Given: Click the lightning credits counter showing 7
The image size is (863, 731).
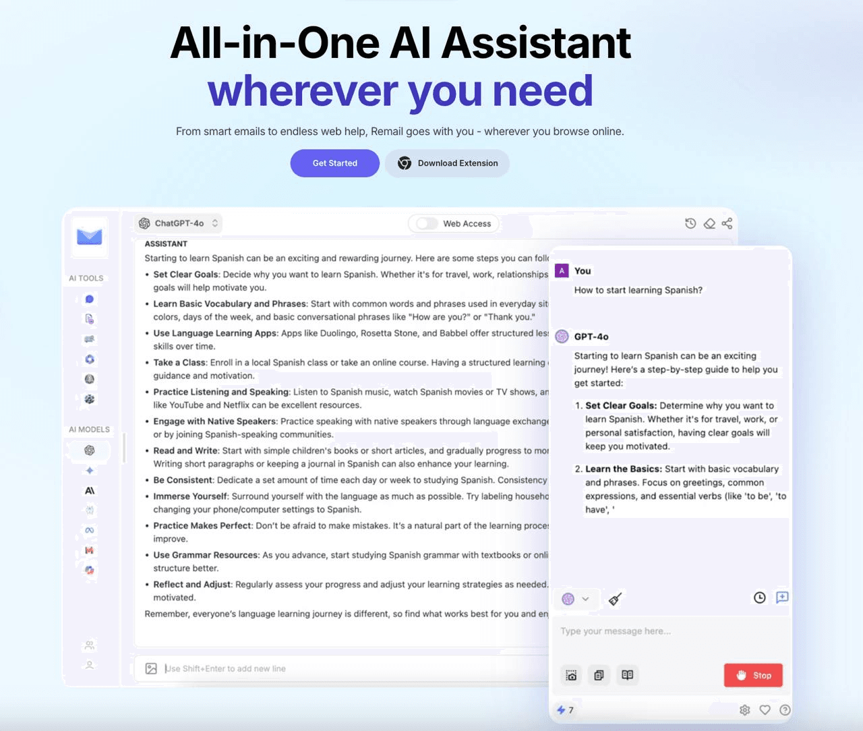Looking at the screenshot, I should tap(565, 710).
